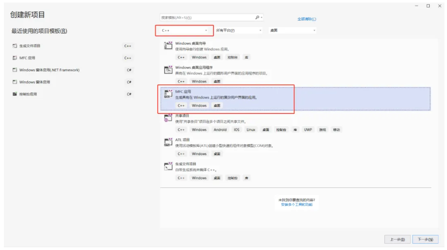
Task: Click the iOS tag under 共享项目
Action: [237, 130]
